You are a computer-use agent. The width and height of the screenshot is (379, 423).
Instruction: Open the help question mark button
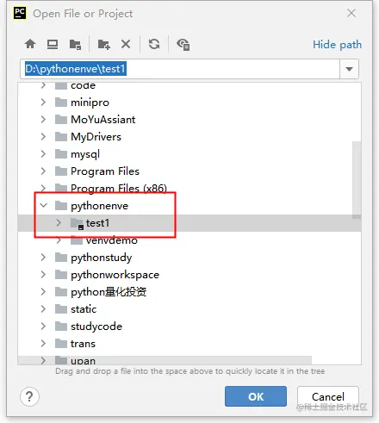click(x=29, y=396)
